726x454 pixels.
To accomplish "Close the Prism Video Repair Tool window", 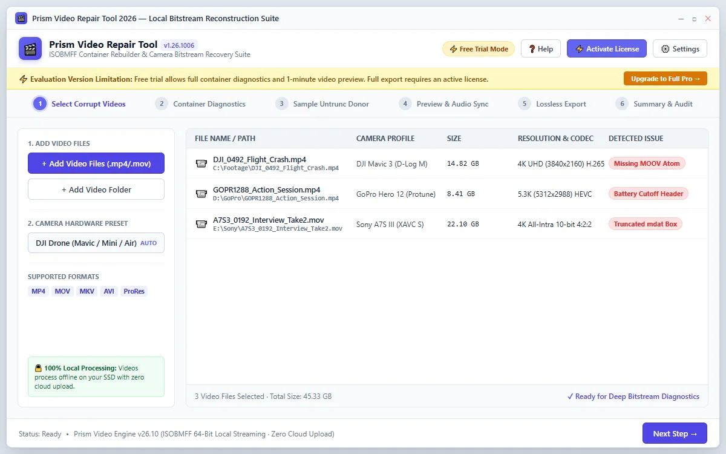I will pos(708,19).
